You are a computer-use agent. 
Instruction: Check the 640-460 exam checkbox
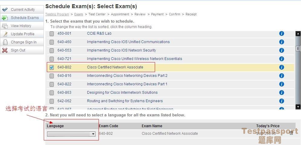click(x=52, y=42)
